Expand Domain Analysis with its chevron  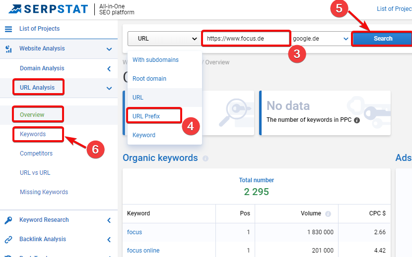(x=109, y=69)
